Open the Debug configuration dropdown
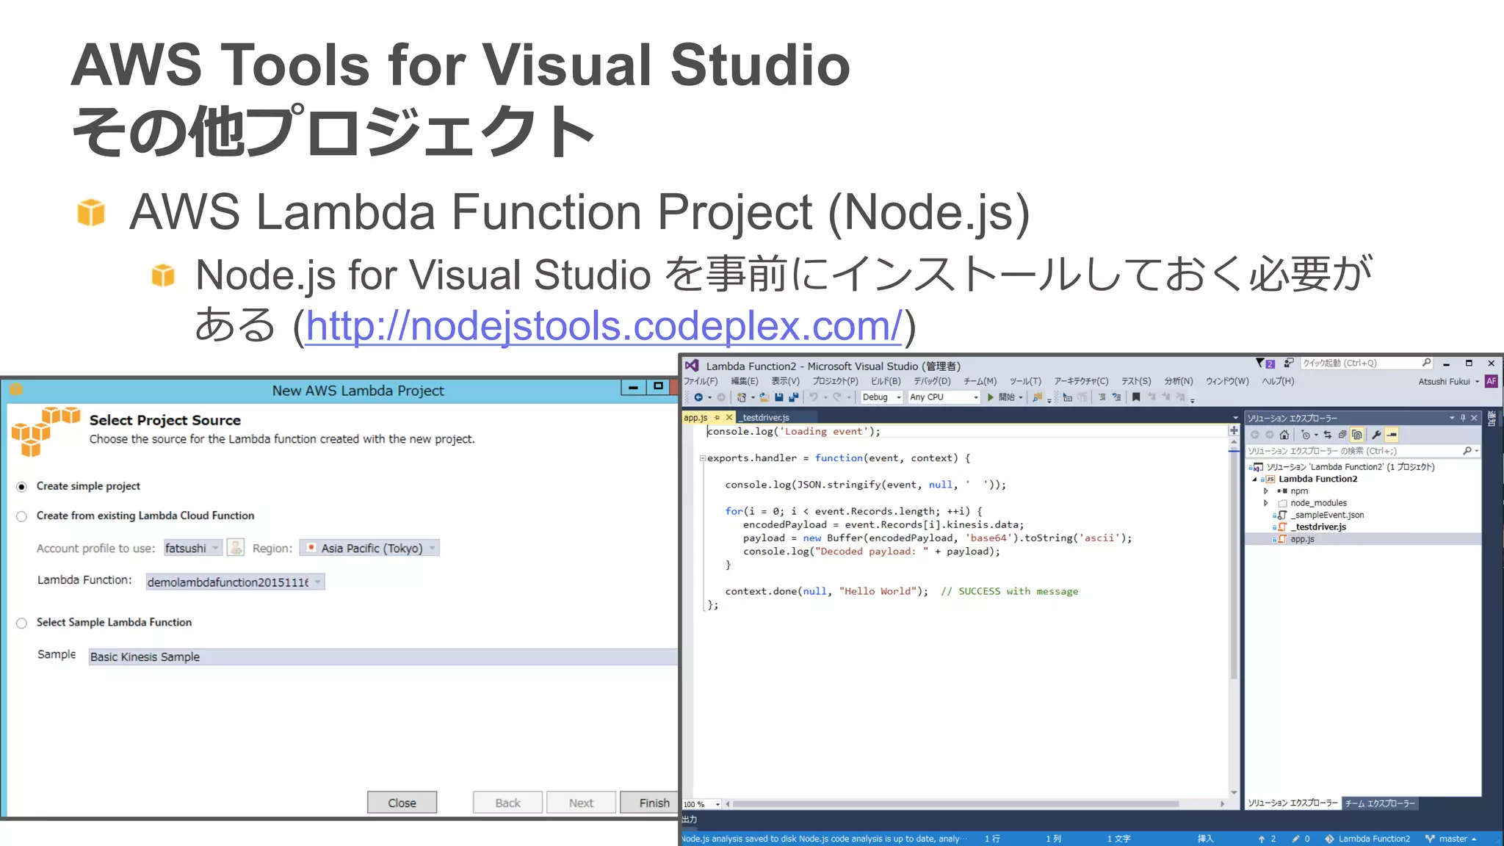1504x846 pixels. pos(881,397)
